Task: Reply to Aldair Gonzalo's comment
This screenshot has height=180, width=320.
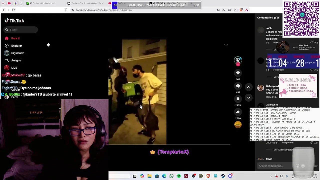Action: click(278, 70)
